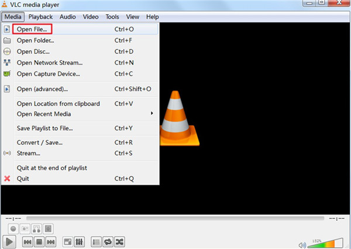Click the Capture Device card icon

tap(7, 73)
